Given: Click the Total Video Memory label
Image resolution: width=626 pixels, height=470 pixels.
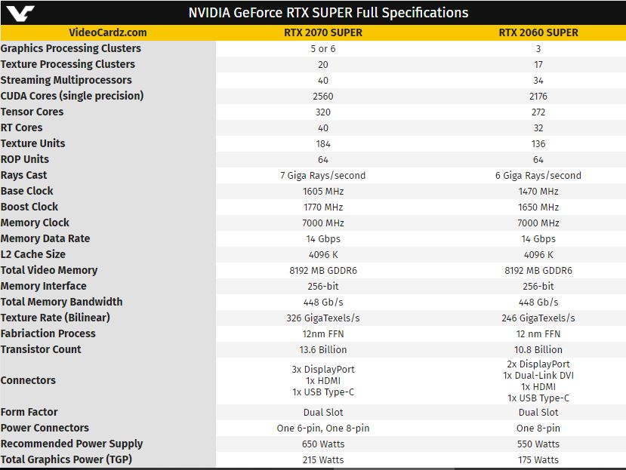Looking at the screenshot, I should 49,270.
